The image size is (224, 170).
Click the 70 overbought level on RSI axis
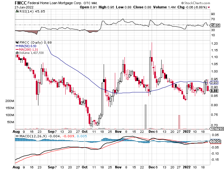(x=213, y=19)
